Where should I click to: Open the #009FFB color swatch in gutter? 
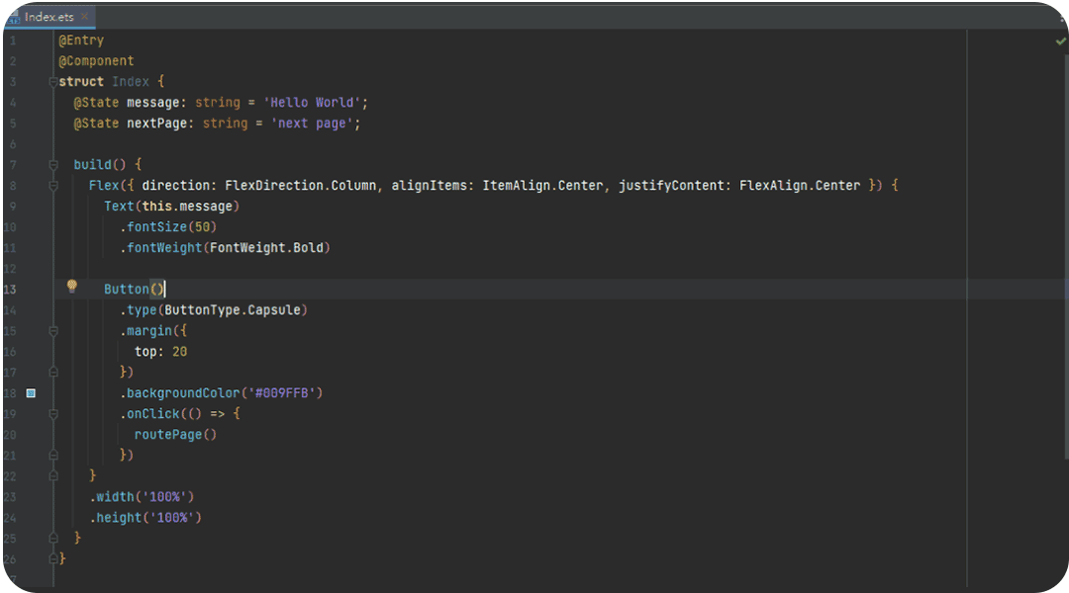click(x=31, y=393)
